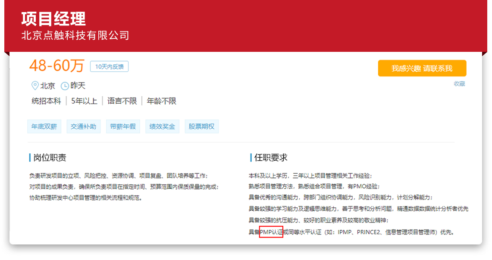492x260 pixels.
Task: Click the highlighted PMP认证 text
Action: click(x=271, y=232)
